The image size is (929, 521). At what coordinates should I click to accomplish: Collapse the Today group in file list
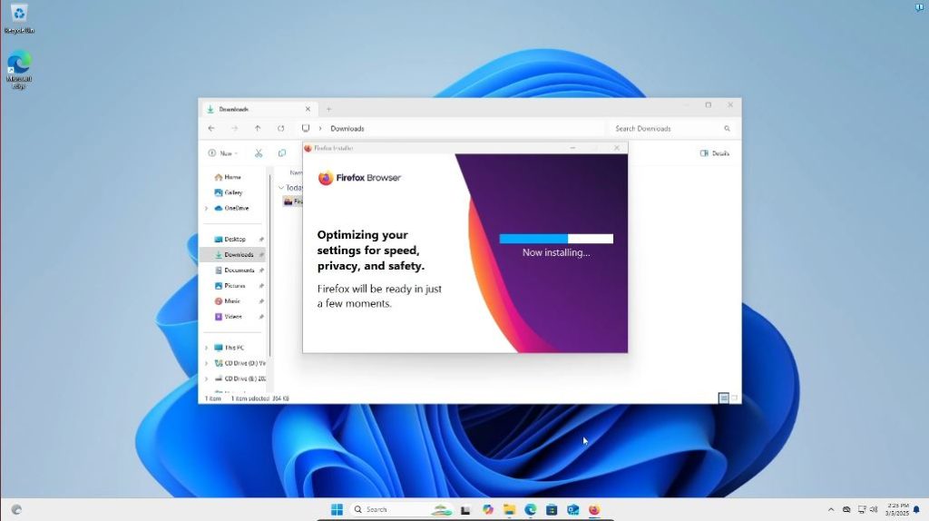coord(281,187)
